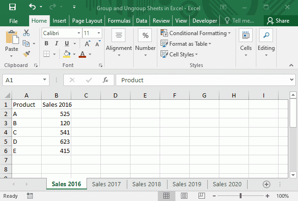Toggle Bold formatting
Image resolution: width=298 pixels, height=201 pixels.
pos(46,43)
